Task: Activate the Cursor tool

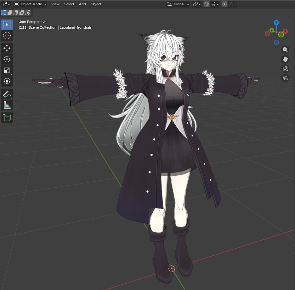Action: pos(7,36)
